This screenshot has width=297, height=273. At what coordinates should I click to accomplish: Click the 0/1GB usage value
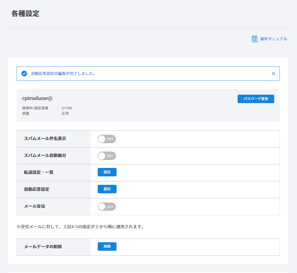click(x=67, y=108)
